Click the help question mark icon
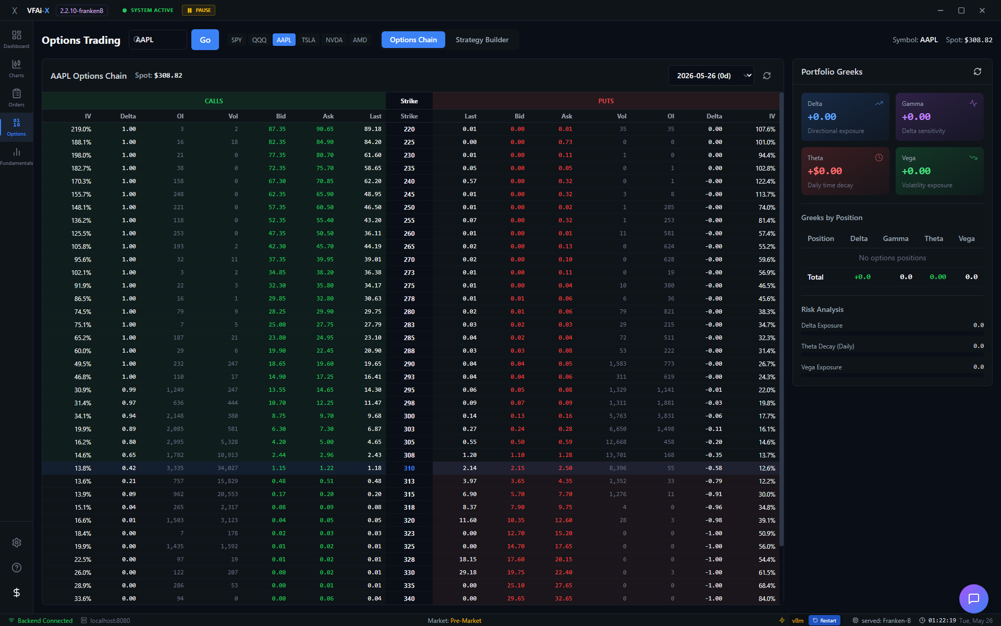Image resolution: width=1001 pixels, height=626 pixels. [x=17, y=568]
